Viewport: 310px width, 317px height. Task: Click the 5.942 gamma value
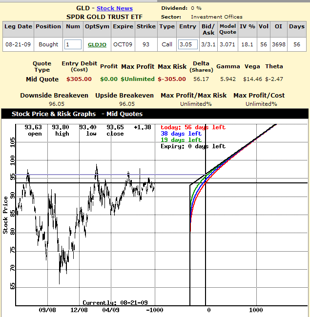(228, 79)
